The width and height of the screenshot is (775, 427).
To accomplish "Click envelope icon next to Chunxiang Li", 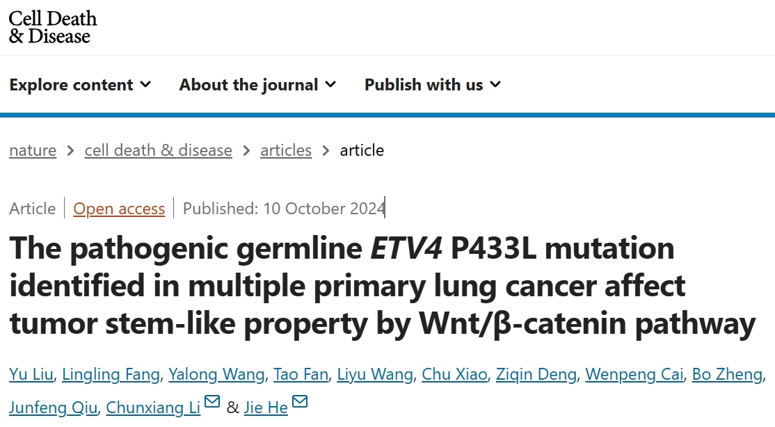I will [212, 402].
